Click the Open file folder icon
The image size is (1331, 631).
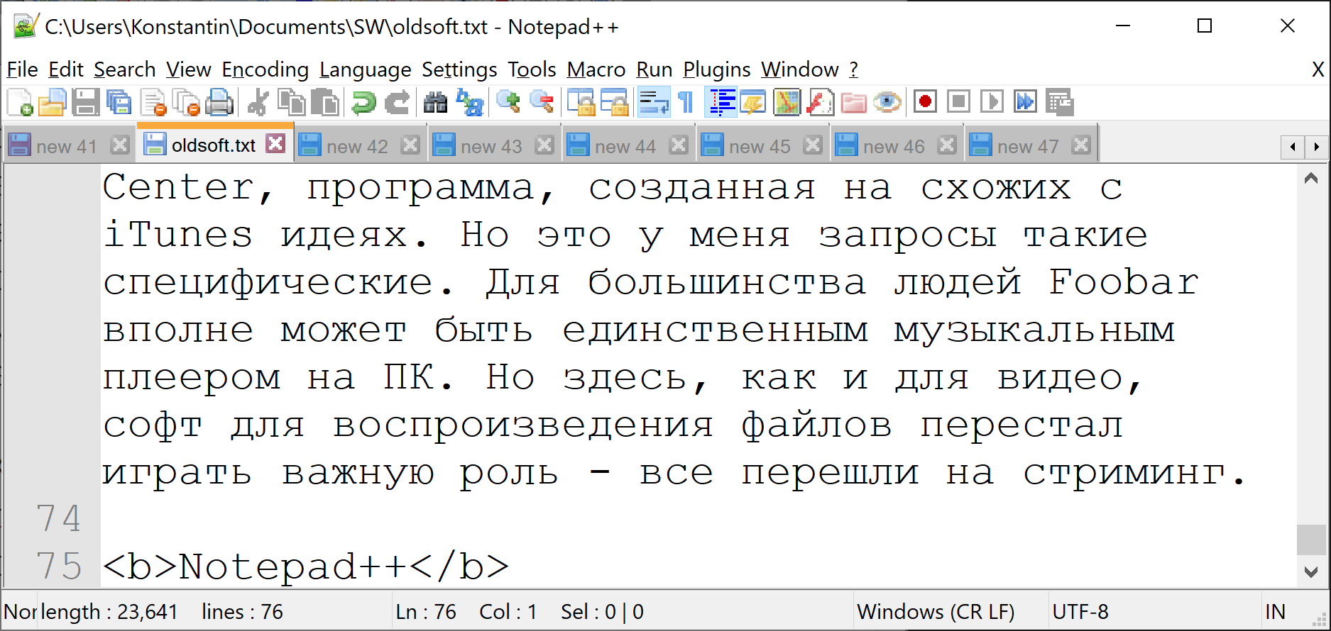[x=53, y=103]
